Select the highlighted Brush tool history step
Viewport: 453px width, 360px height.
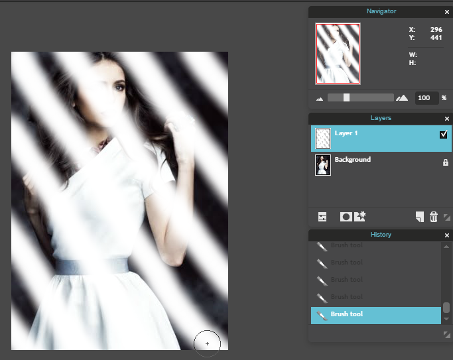click(x=375, y=315)
